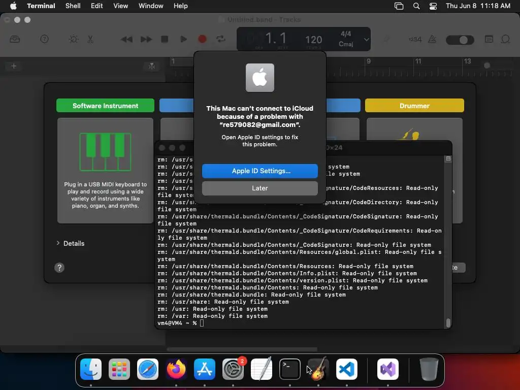Click the date and time in menu bar
The width and height of the screenshot is (520, 390).
478,6
